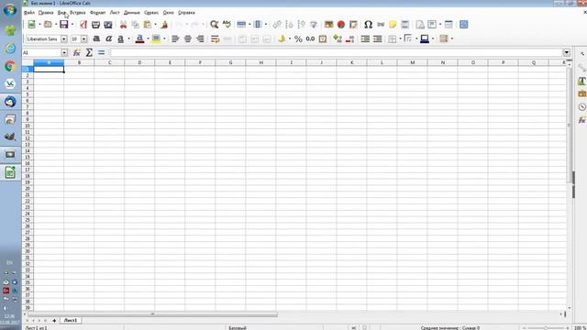Click the Open folder icon
The image size is (587, 330).
[48, 25]
